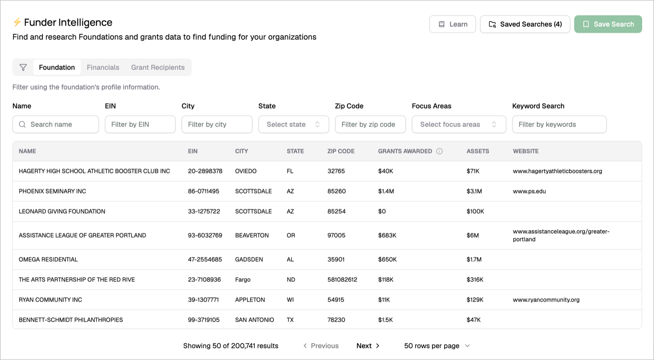Switch to the Foundation tab

(x=57, y=67)
